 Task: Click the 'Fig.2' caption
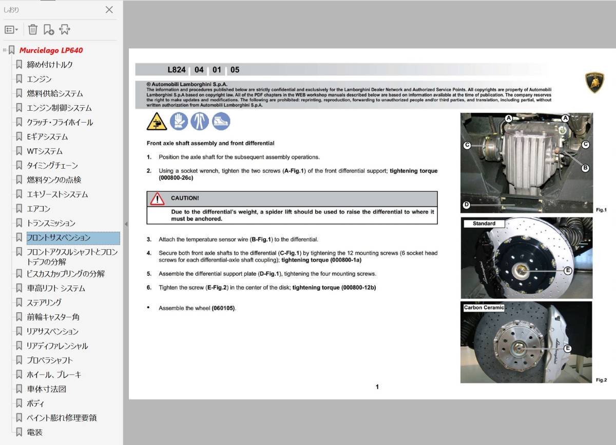point(601,380)
